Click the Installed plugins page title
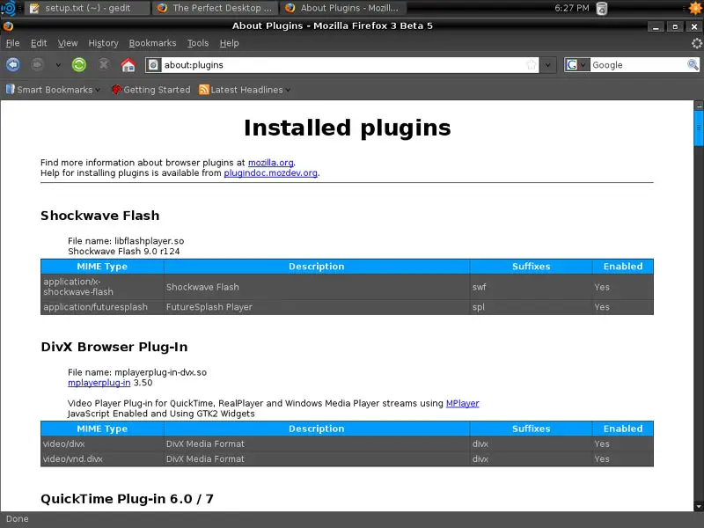Viewport: 704px width, 528px height. (347, 128)
